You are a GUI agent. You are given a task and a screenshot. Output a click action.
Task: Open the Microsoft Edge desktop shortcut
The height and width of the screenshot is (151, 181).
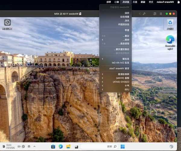coord(170,43)
